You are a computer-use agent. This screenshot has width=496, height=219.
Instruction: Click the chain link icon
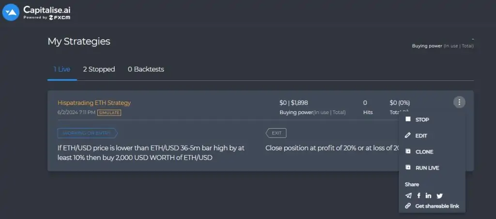[x=408, y=206]
